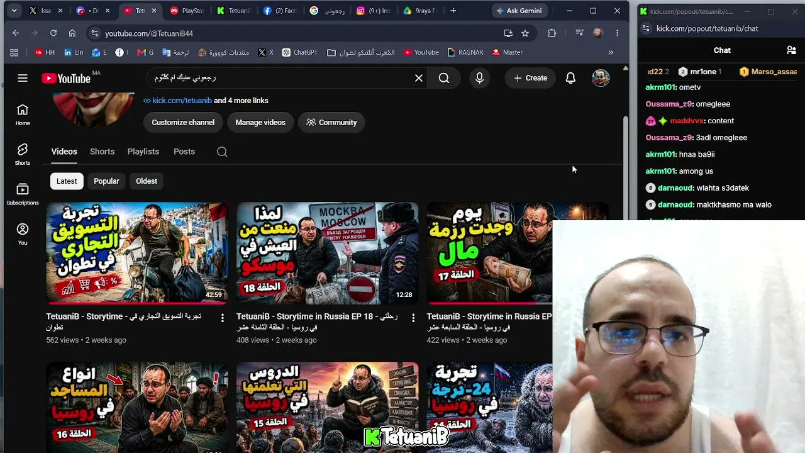
Task: Select the Videos channel tab
Action: (64, 152)
